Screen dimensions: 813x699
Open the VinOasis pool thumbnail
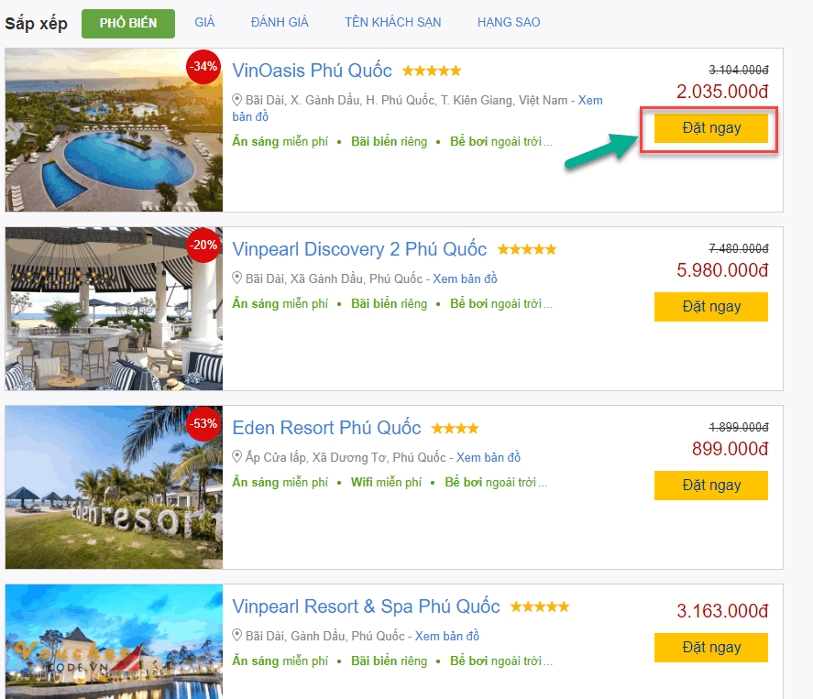click(x=114, y=130)
